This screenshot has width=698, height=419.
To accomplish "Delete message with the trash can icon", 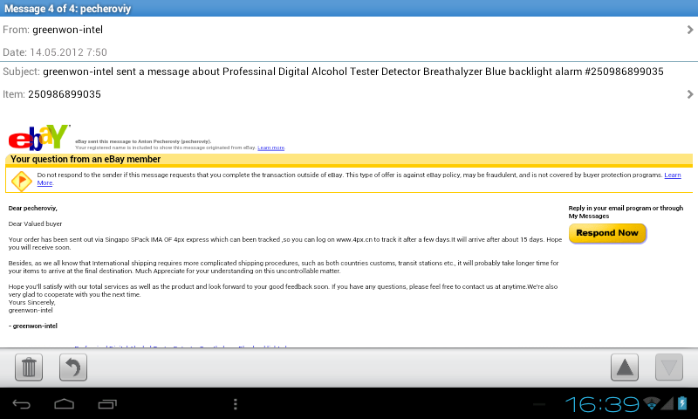I will [29, 367].
